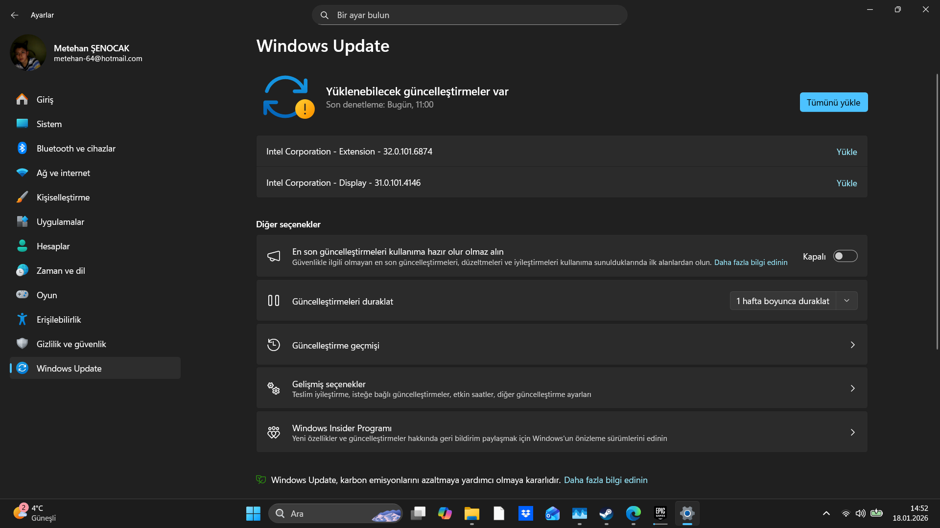Viewport: 940px width, 528px height.
Task: Click the Bir ayar bulun search field
Action: pos(470,15)
